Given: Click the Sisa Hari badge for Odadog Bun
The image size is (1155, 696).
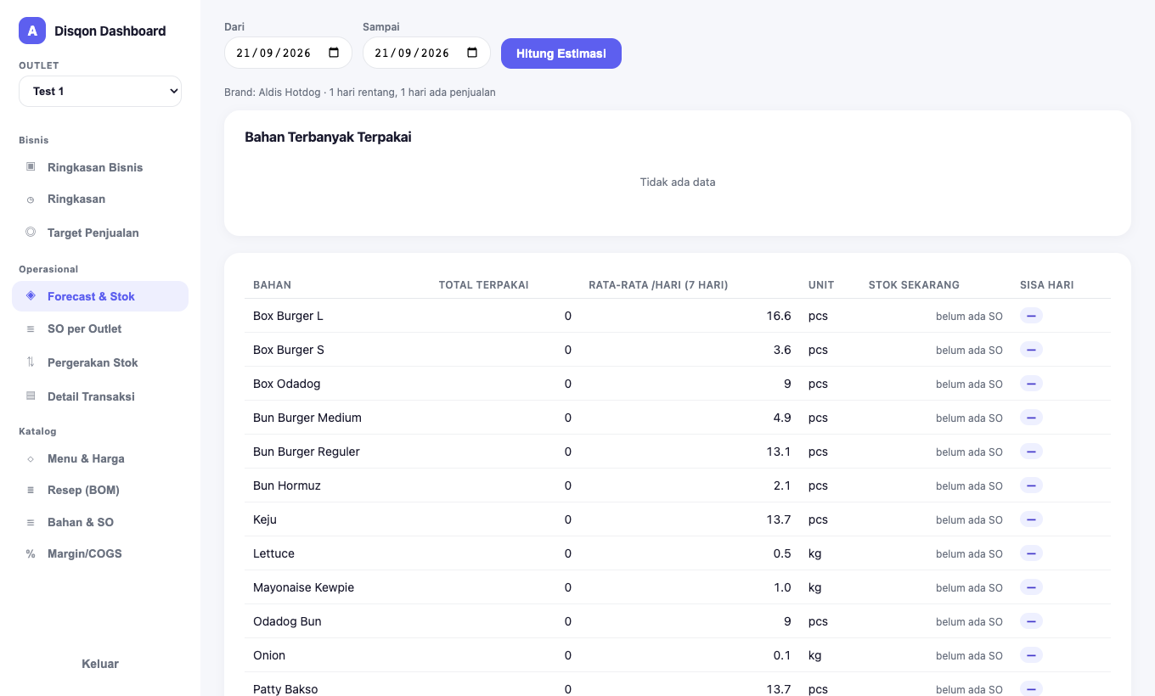Looking at the screenshot, I should (x=1031, y=621).
